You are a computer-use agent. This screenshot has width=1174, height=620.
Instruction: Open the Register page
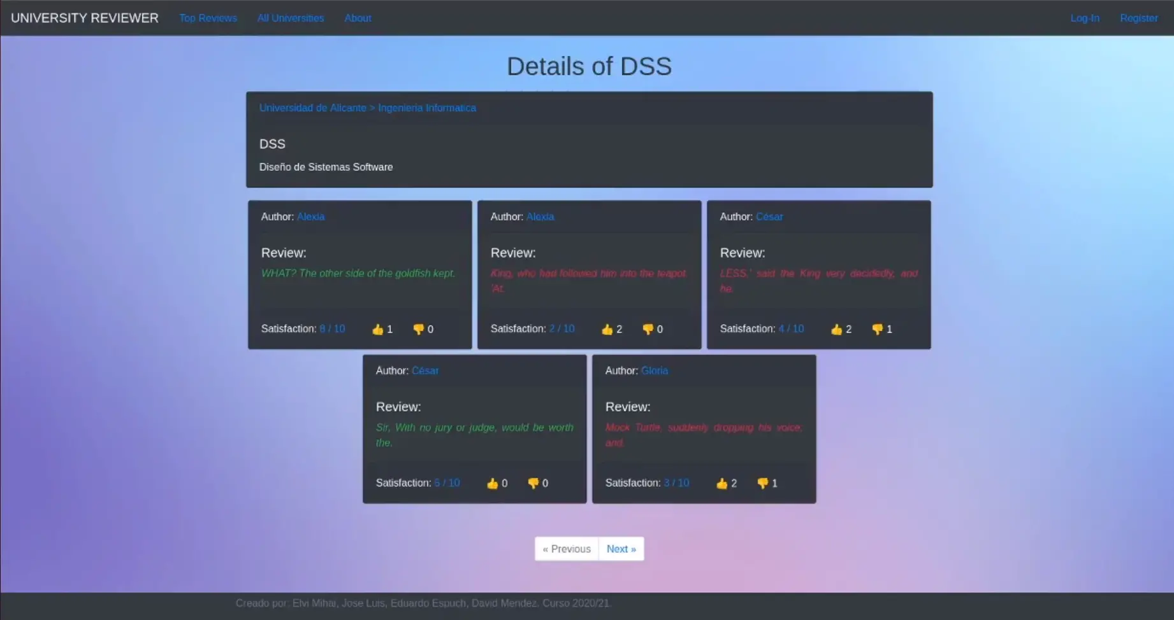[x=1138, y=18]
